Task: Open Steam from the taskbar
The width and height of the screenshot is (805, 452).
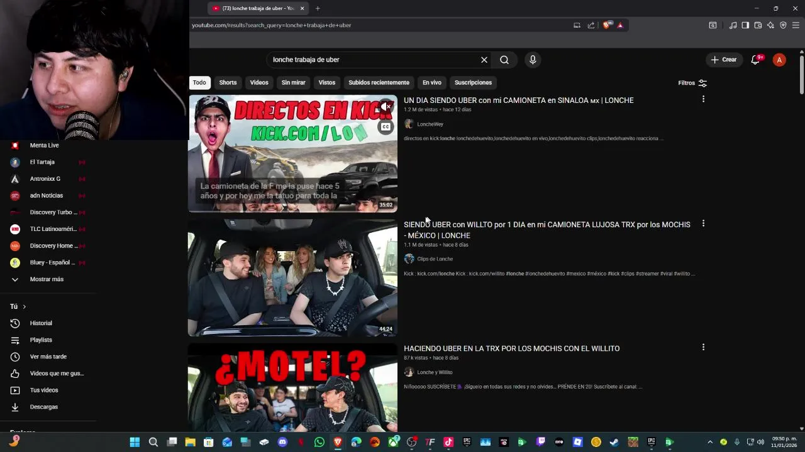Action: click(x=614, y=442)
